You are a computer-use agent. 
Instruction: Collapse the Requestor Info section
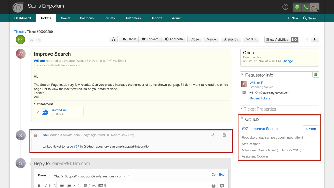pyautogui.click(x=242, y=75)
